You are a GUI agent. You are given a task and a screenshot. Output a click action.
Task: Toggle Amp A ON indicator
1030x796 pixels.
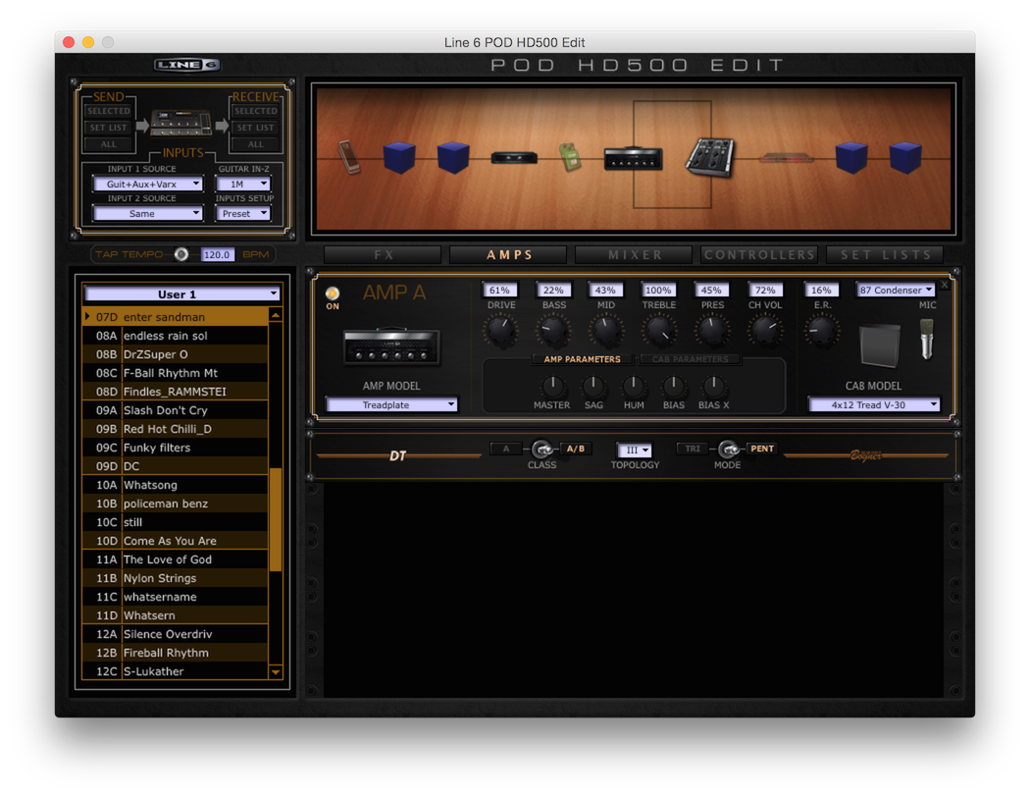tap(333, 293)
